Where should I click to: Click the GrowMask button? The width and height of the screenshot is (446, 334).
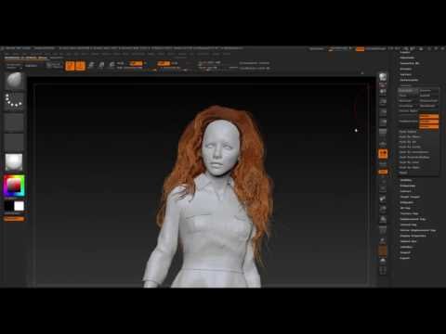pos(408,106)
